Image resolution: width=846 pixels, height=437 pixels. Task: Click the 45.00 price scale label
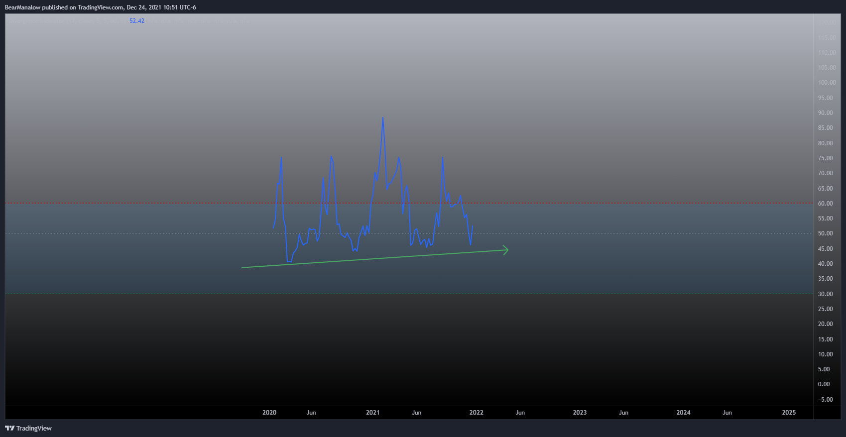tap(826, 249)
